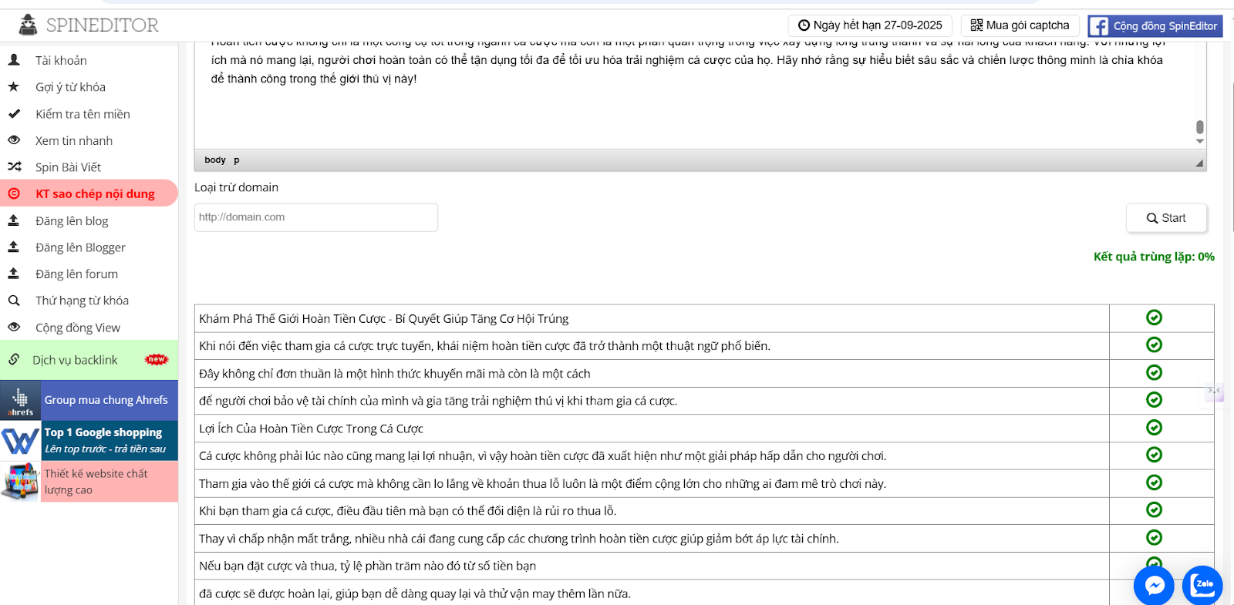Viewport: 1234px width, 605px height.
Task: Click the upload icon beside Đăng lên blog
Action: click(x=13, y=220)
